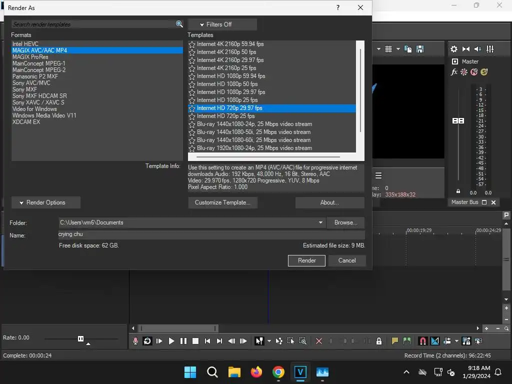Open the Filters Off dropdown

pos(222,24)
